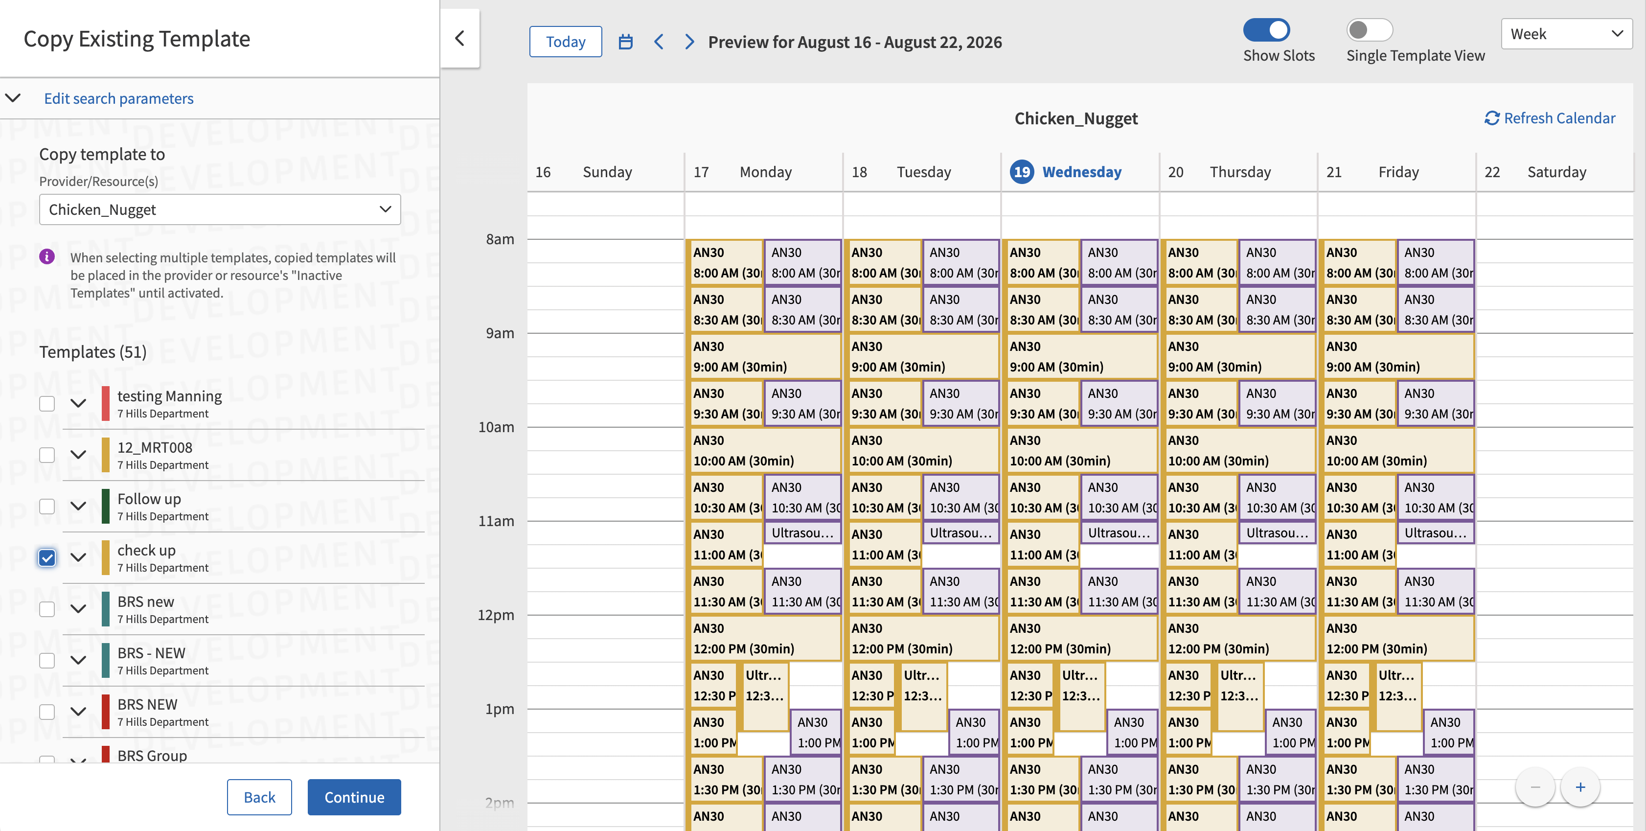Click the Refresh Calendar icon
Screen dimensions: 1646x831
click(1491, 118)
